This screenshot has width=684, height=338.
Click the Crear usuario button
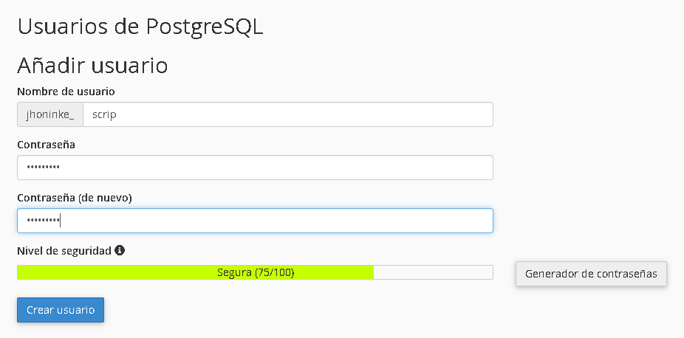tap(61, 310)
